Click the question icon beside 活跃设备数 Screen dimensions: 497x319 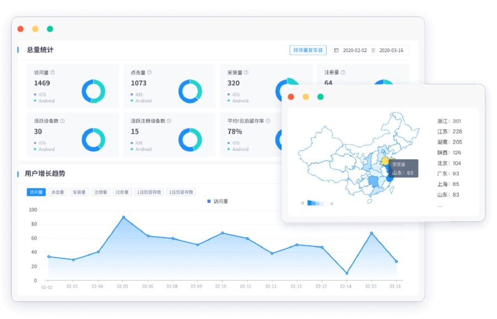click(62, 121)
